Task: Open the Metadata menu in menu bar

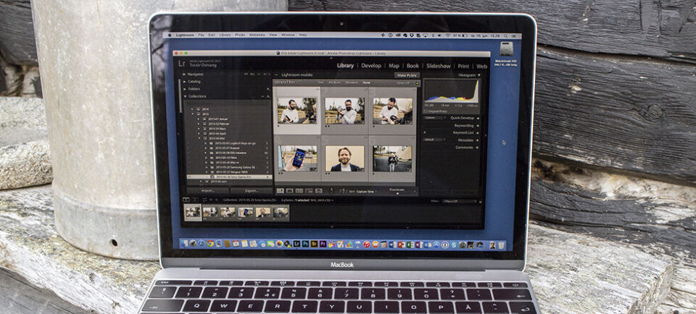Action: click(257, 35)
